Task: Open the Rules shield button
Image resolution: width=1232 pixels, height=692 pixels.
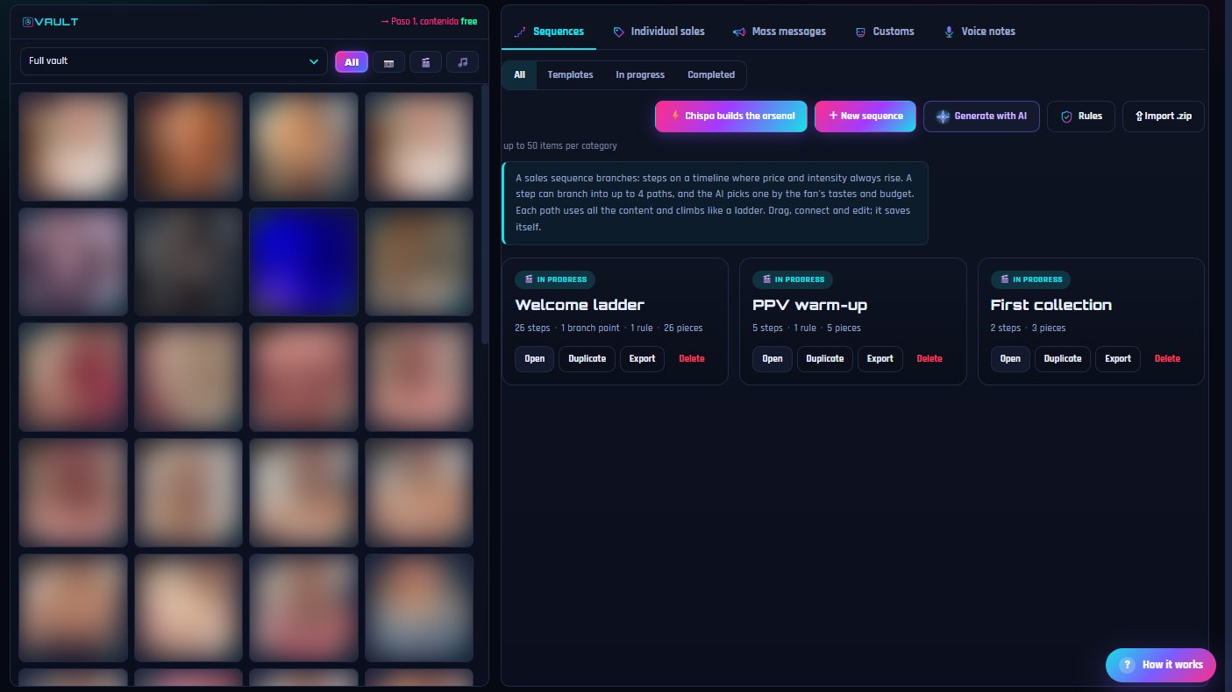Action: coord(1082,117)
